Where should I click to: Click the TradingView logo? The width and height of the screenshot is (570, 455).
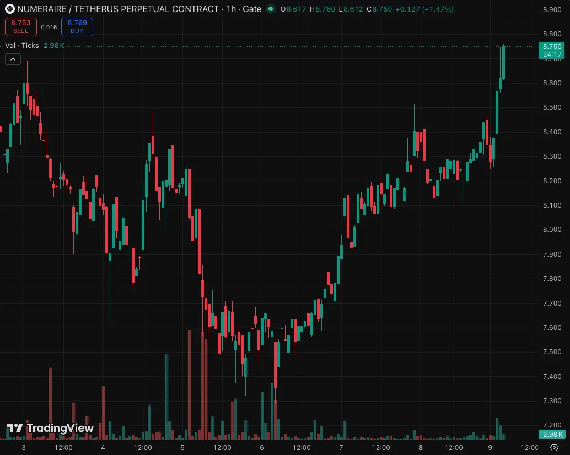pyautogui.click(x=50, y=428)
